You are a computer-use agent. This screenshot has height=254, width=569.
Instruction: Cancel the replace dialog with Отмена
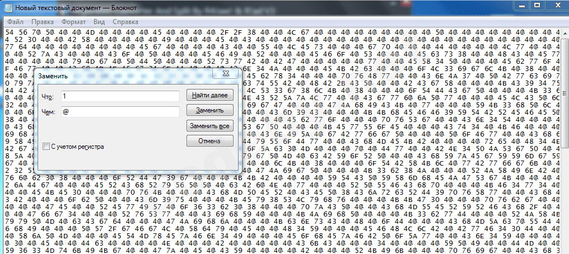pyautogui.click(x=210, y=141)
